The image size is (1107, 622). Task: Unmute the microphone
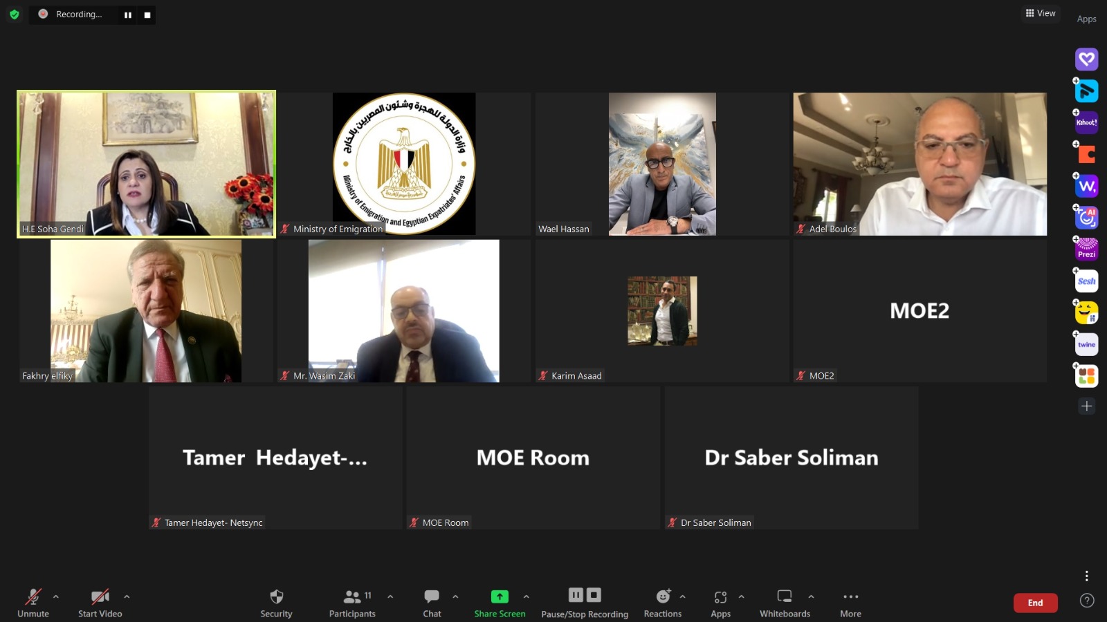33,596
